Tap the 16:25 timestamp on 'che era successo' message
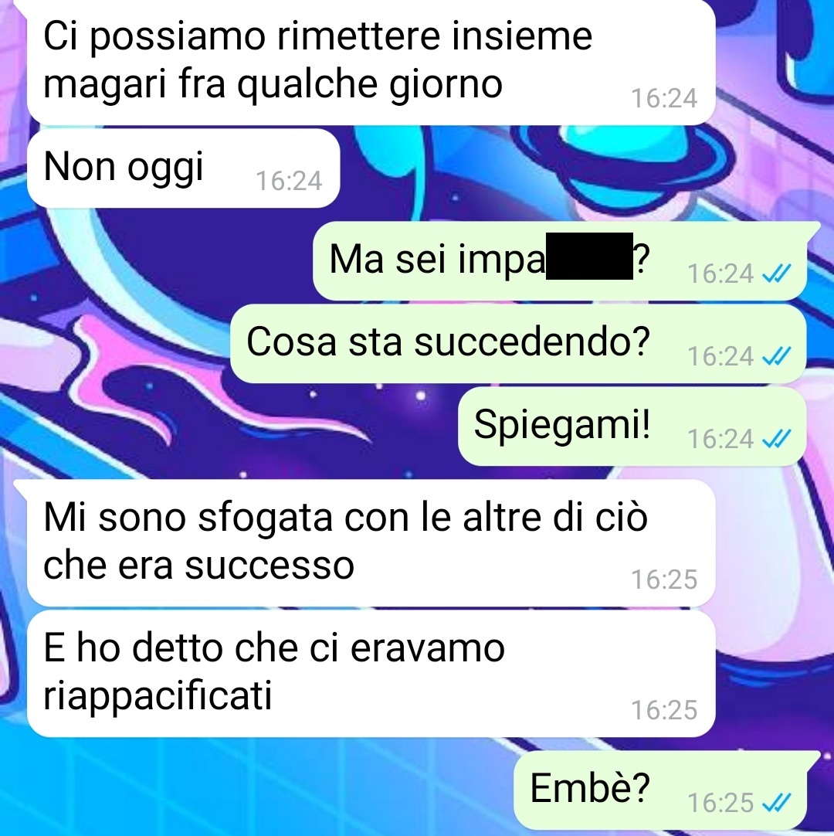 click(664, 579)
